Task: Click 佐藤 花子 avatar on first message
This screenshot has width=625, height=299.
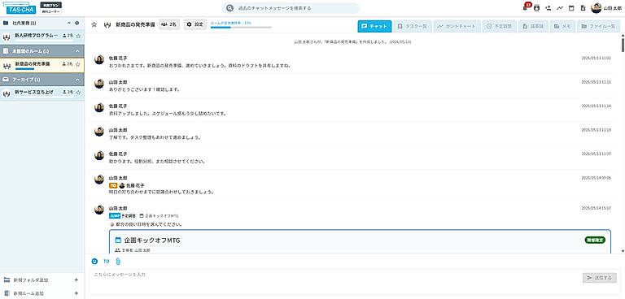Action: click(99, 60)
